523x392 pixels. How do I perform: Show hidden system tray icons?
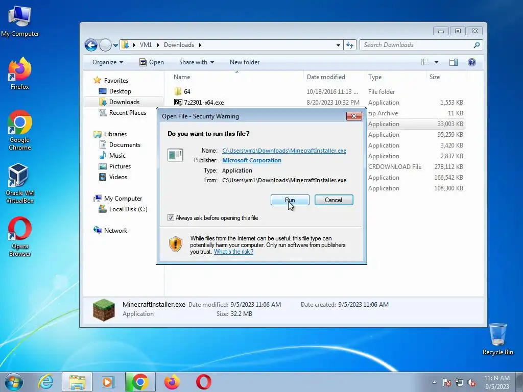point(434,382)
